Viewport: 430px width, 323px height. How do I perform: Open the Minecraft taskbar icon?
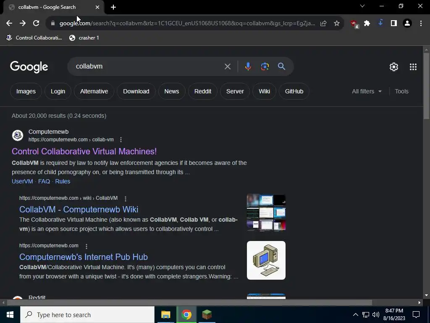coord(207,315)
